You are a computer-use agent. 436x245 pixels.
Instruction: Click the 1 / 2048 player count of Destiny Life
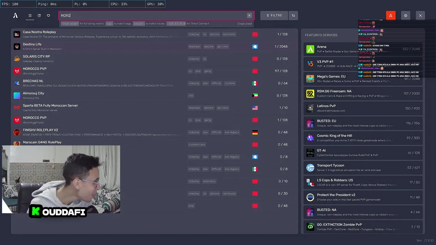(281, 47)
